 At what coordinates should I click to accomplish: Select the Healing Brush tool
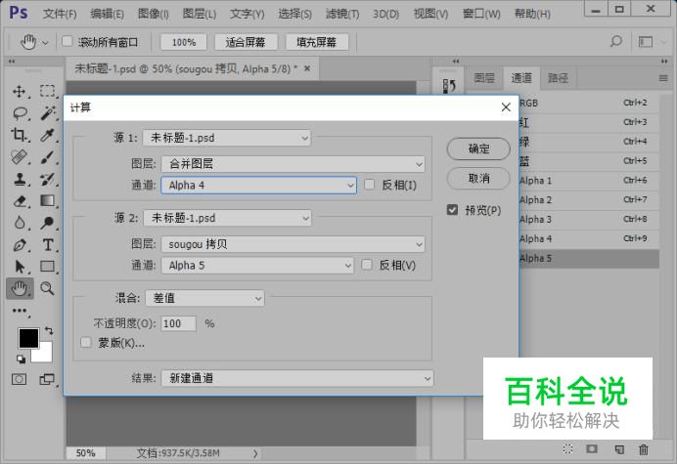pos(19,157)
